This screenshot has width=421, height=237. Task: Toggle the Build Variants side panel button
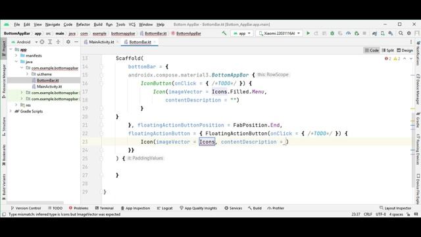click(4, 187)
